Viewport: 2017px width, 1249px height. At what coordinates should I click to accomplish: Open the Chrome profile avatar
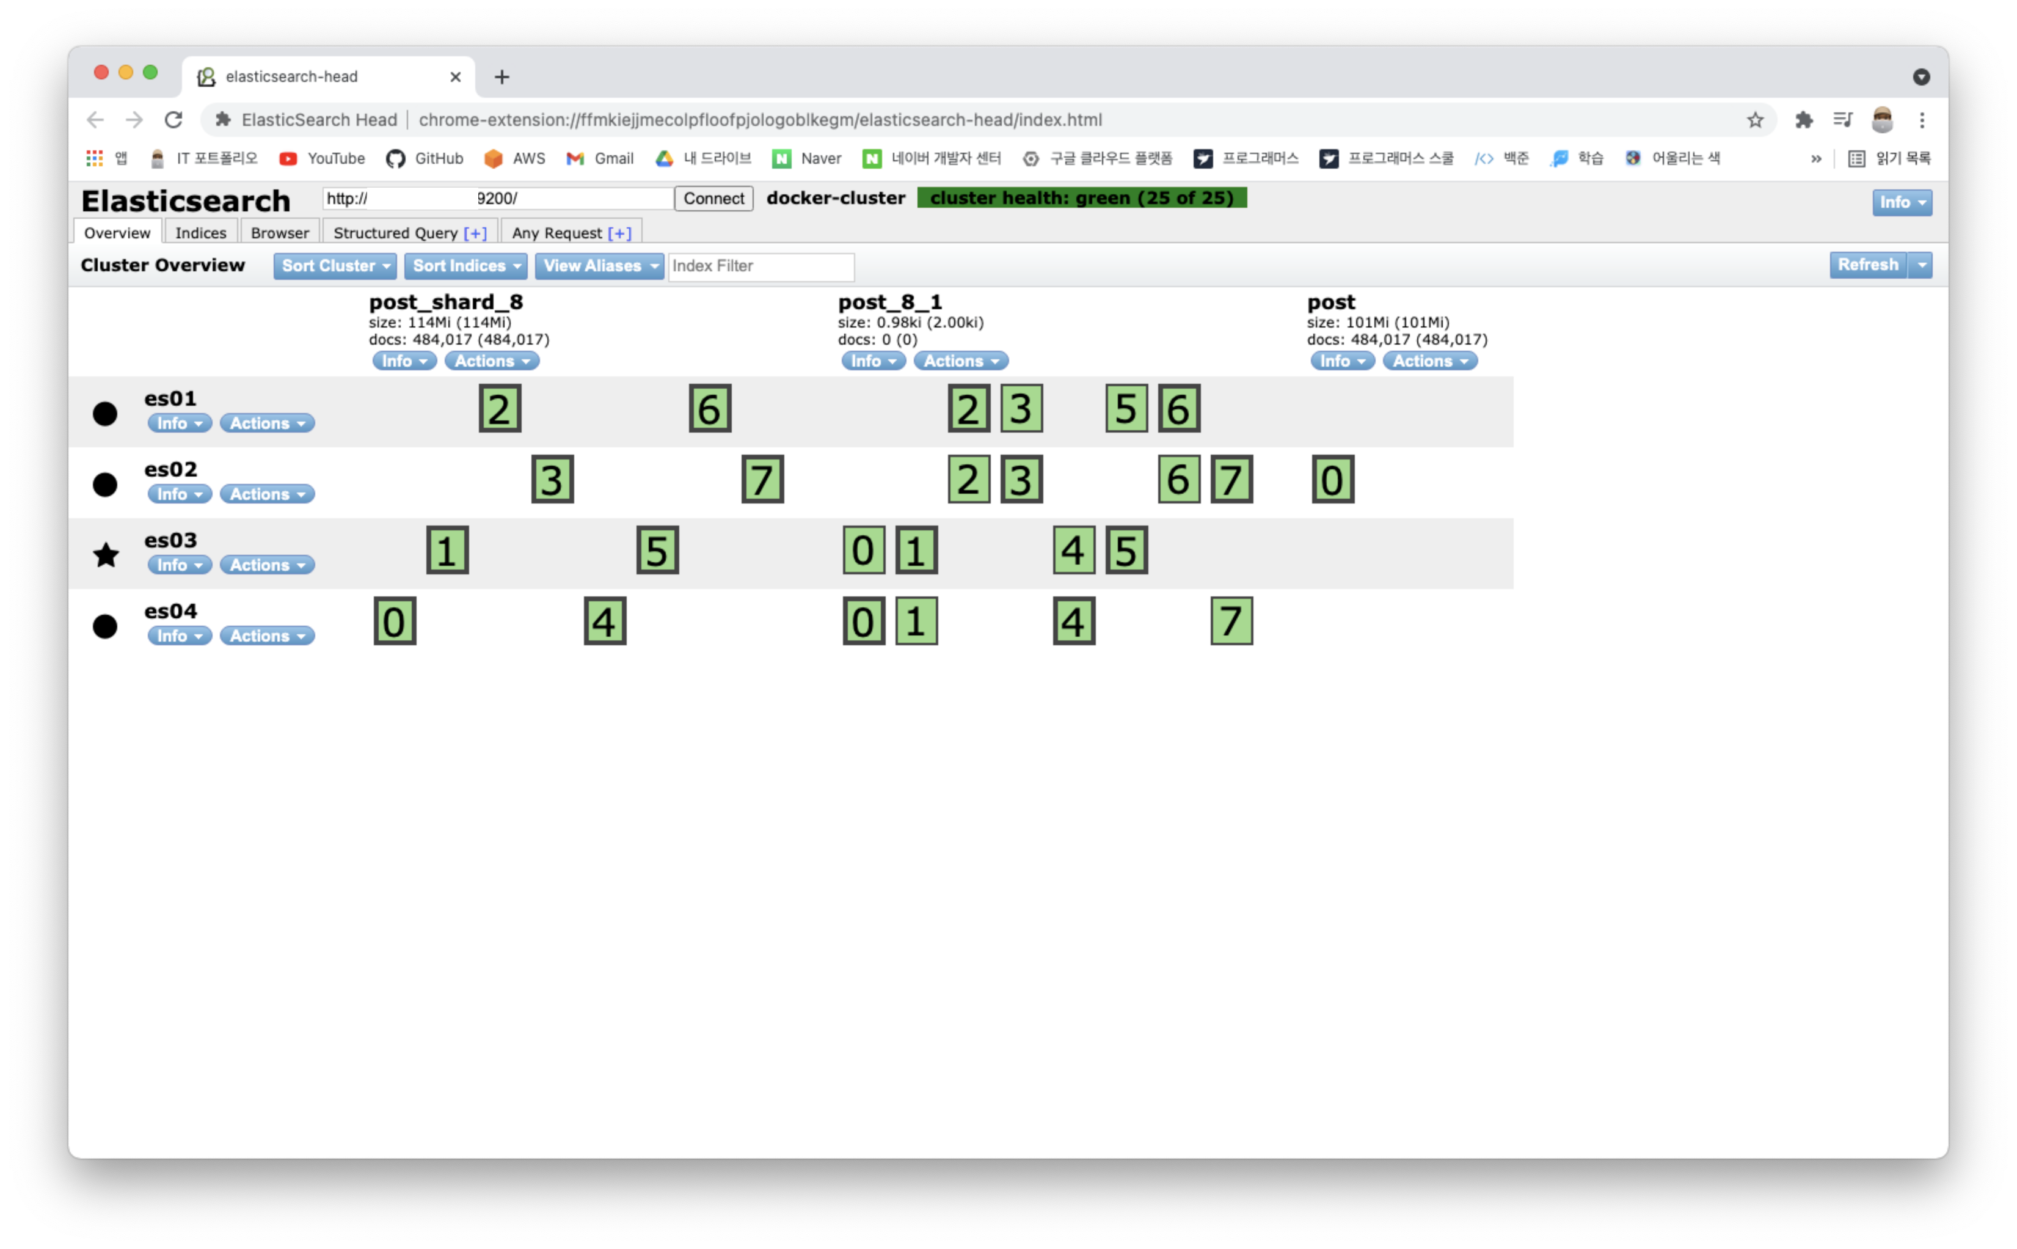click(x=1881, y=120)
